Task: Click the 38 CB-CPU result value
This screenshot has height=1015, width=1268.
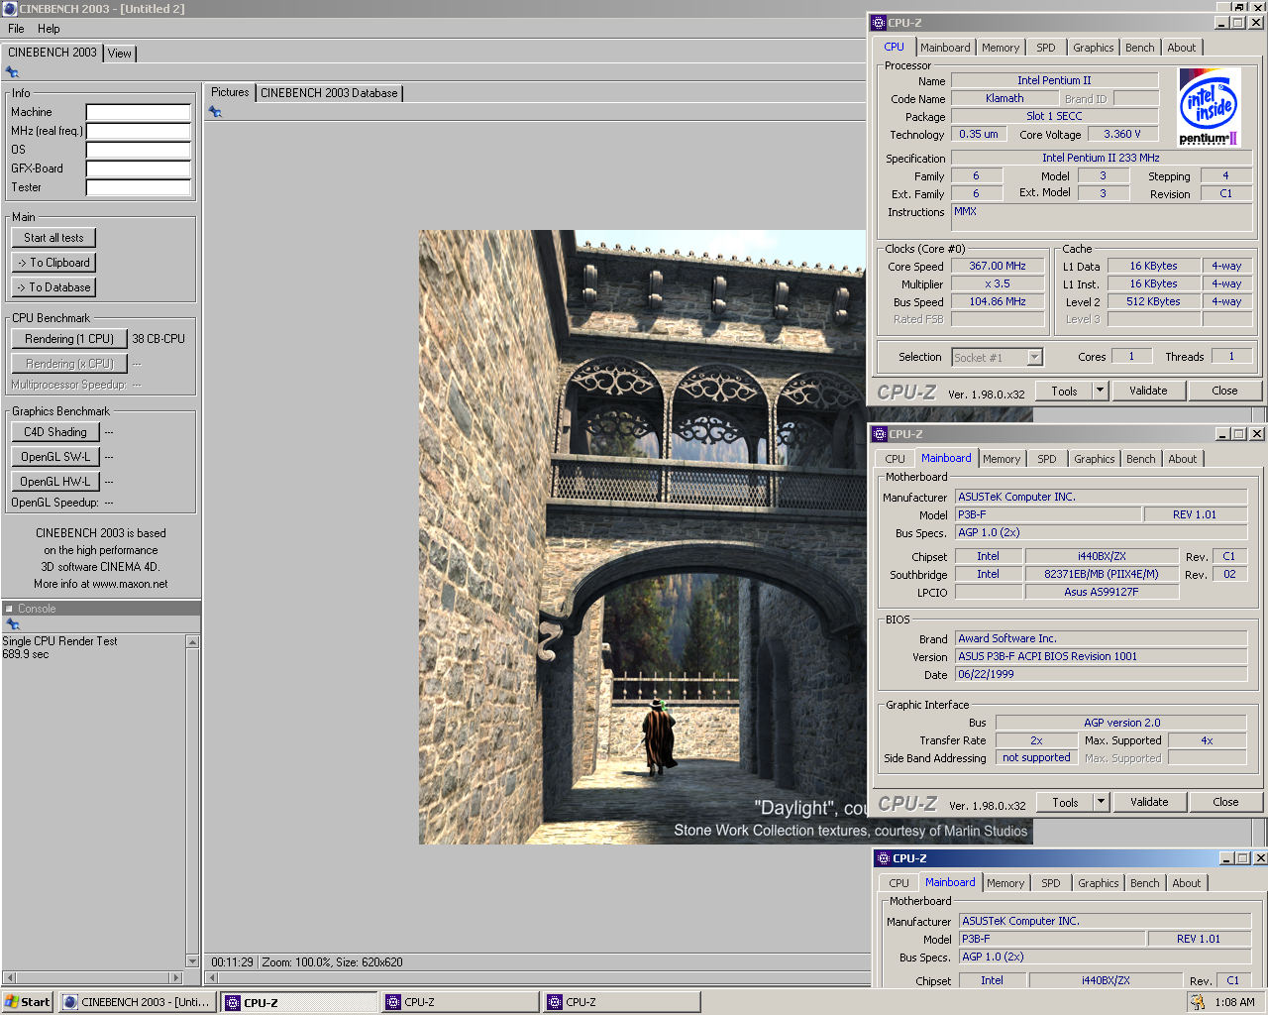Action: pos(158,339)
